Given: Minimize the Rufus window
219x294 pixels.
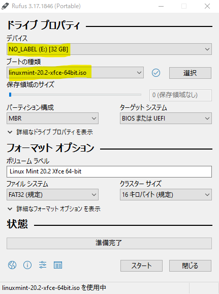Looking at the screenshot, I should point(161,6).
